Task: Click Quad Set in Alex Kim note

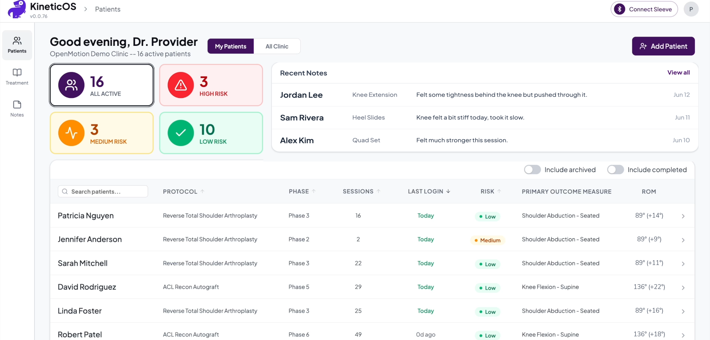Action: point(366,140)
